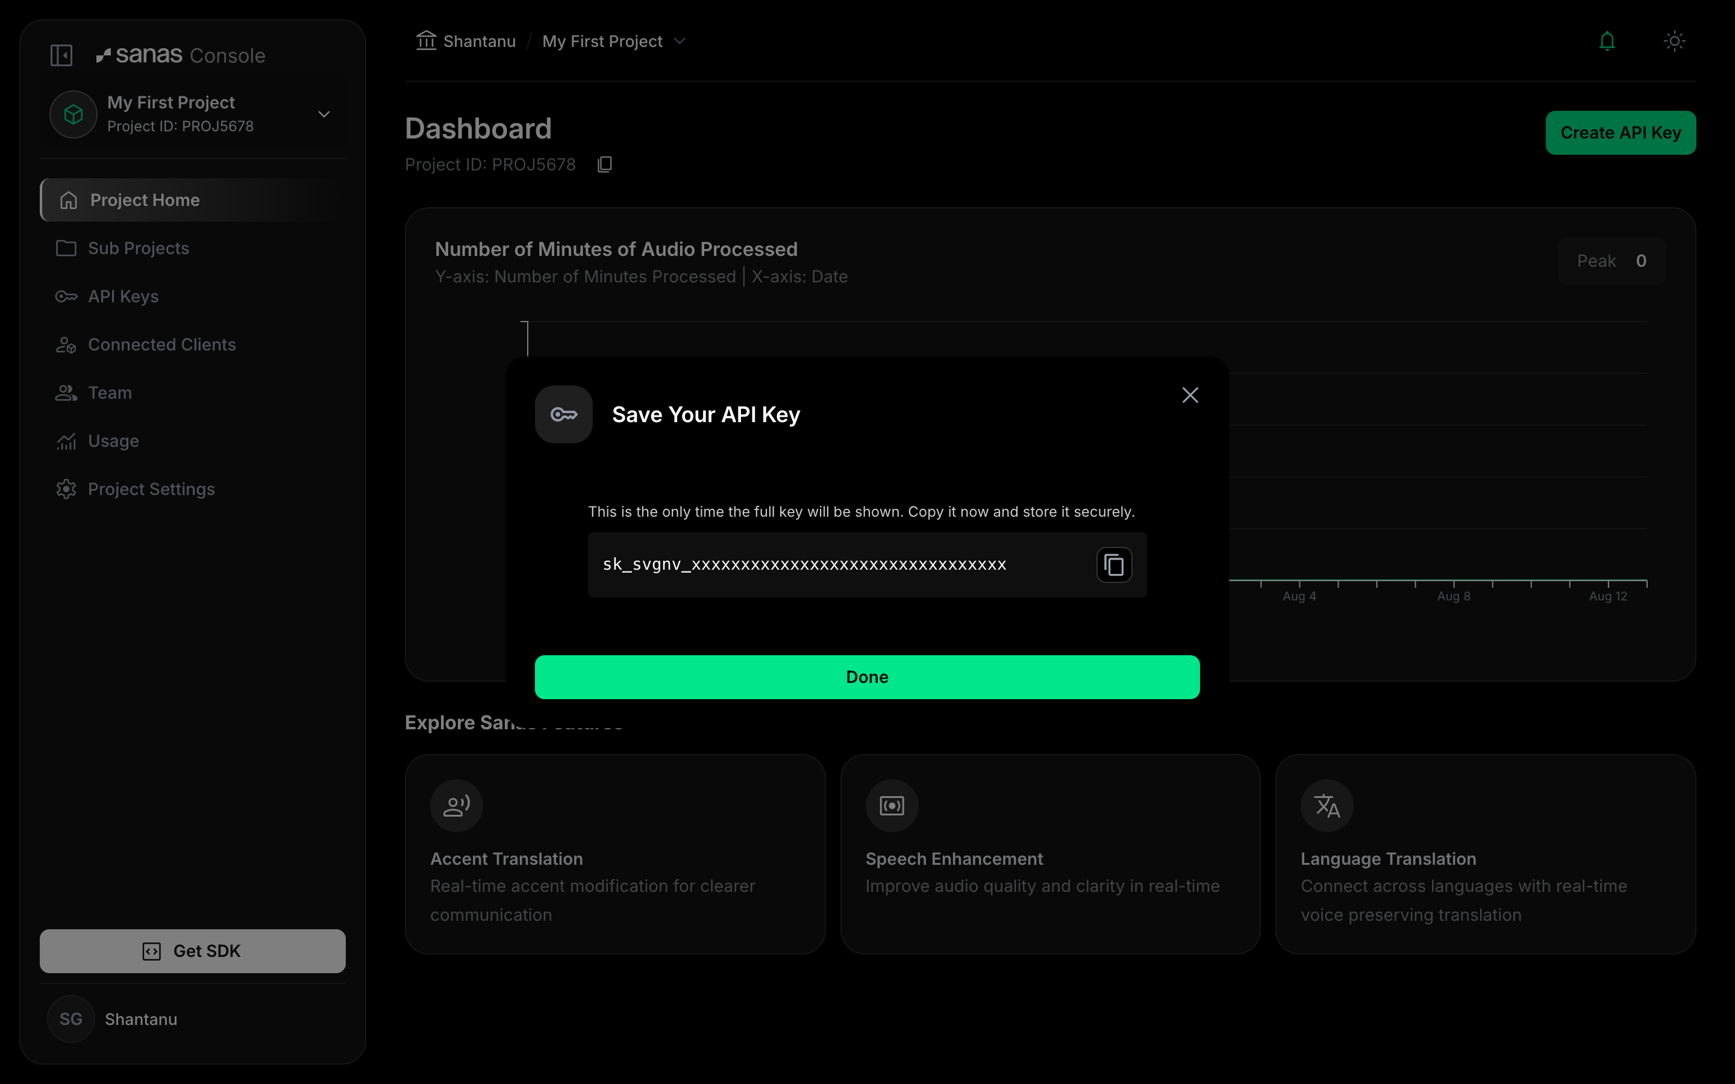This screenshot has height=1084, width=1735.
Task: Toggle light theme with sun icon
Action: (x=1674, y=41)
